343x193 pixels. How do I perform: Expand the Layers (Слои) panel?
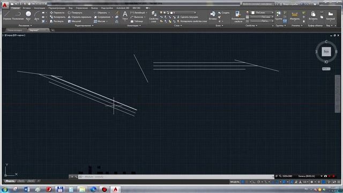pos(178,26)
